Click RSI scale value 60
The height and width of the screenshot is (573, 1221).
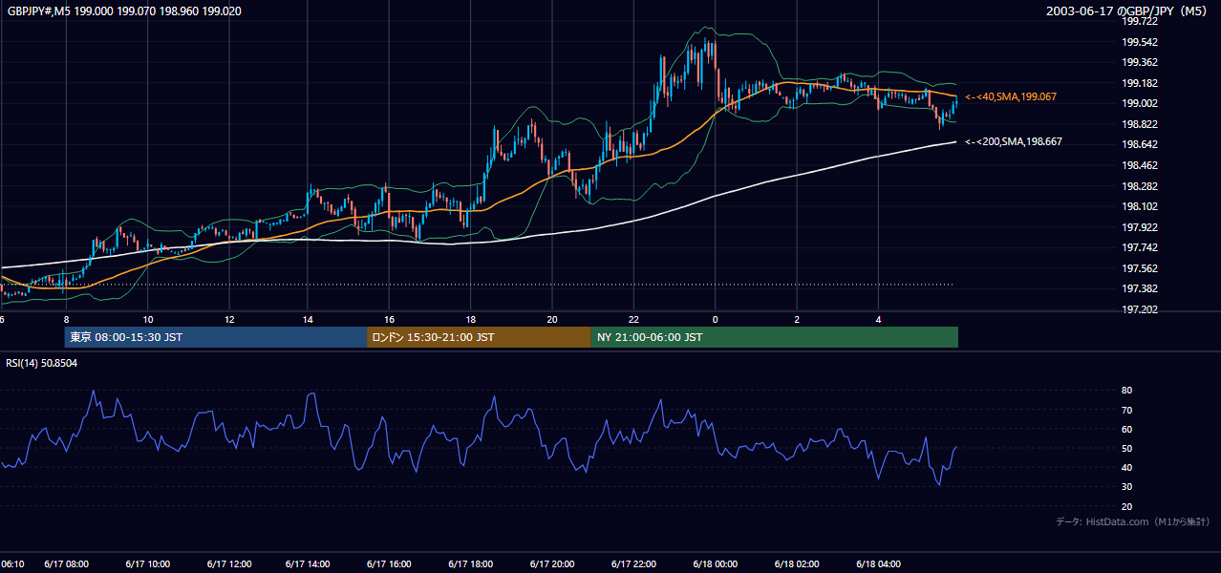[1127, 429]
